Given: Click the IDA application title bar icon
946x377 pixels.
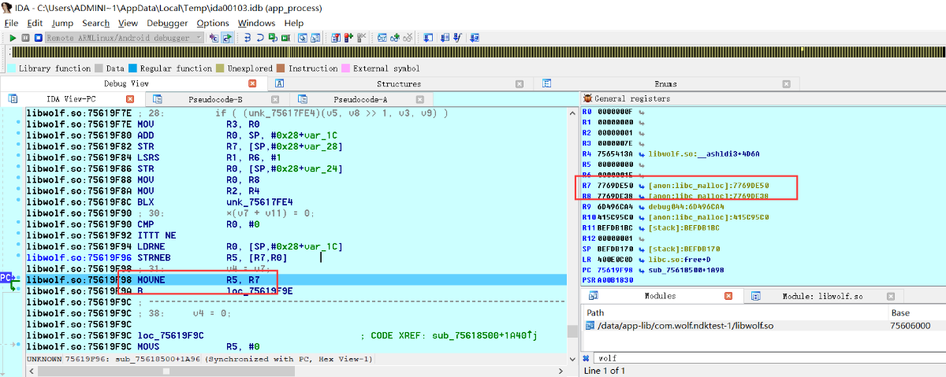Looking at the screenshot, I should pos(7,9).
